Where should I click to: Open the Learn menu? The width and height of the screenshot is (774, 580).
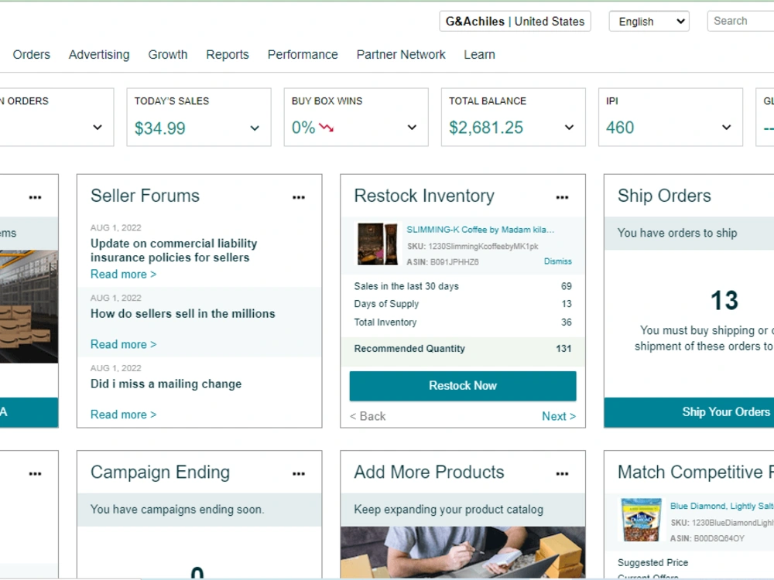click(479, 54)
